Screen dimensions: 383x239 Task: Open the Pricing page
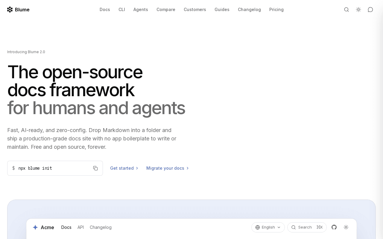click(276, 10)
